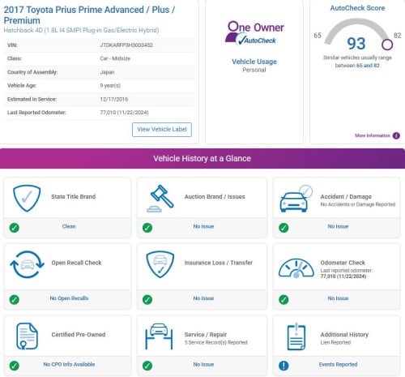Click the Accident / Damage car icon

pyautogui.click(x=296, y=199)
